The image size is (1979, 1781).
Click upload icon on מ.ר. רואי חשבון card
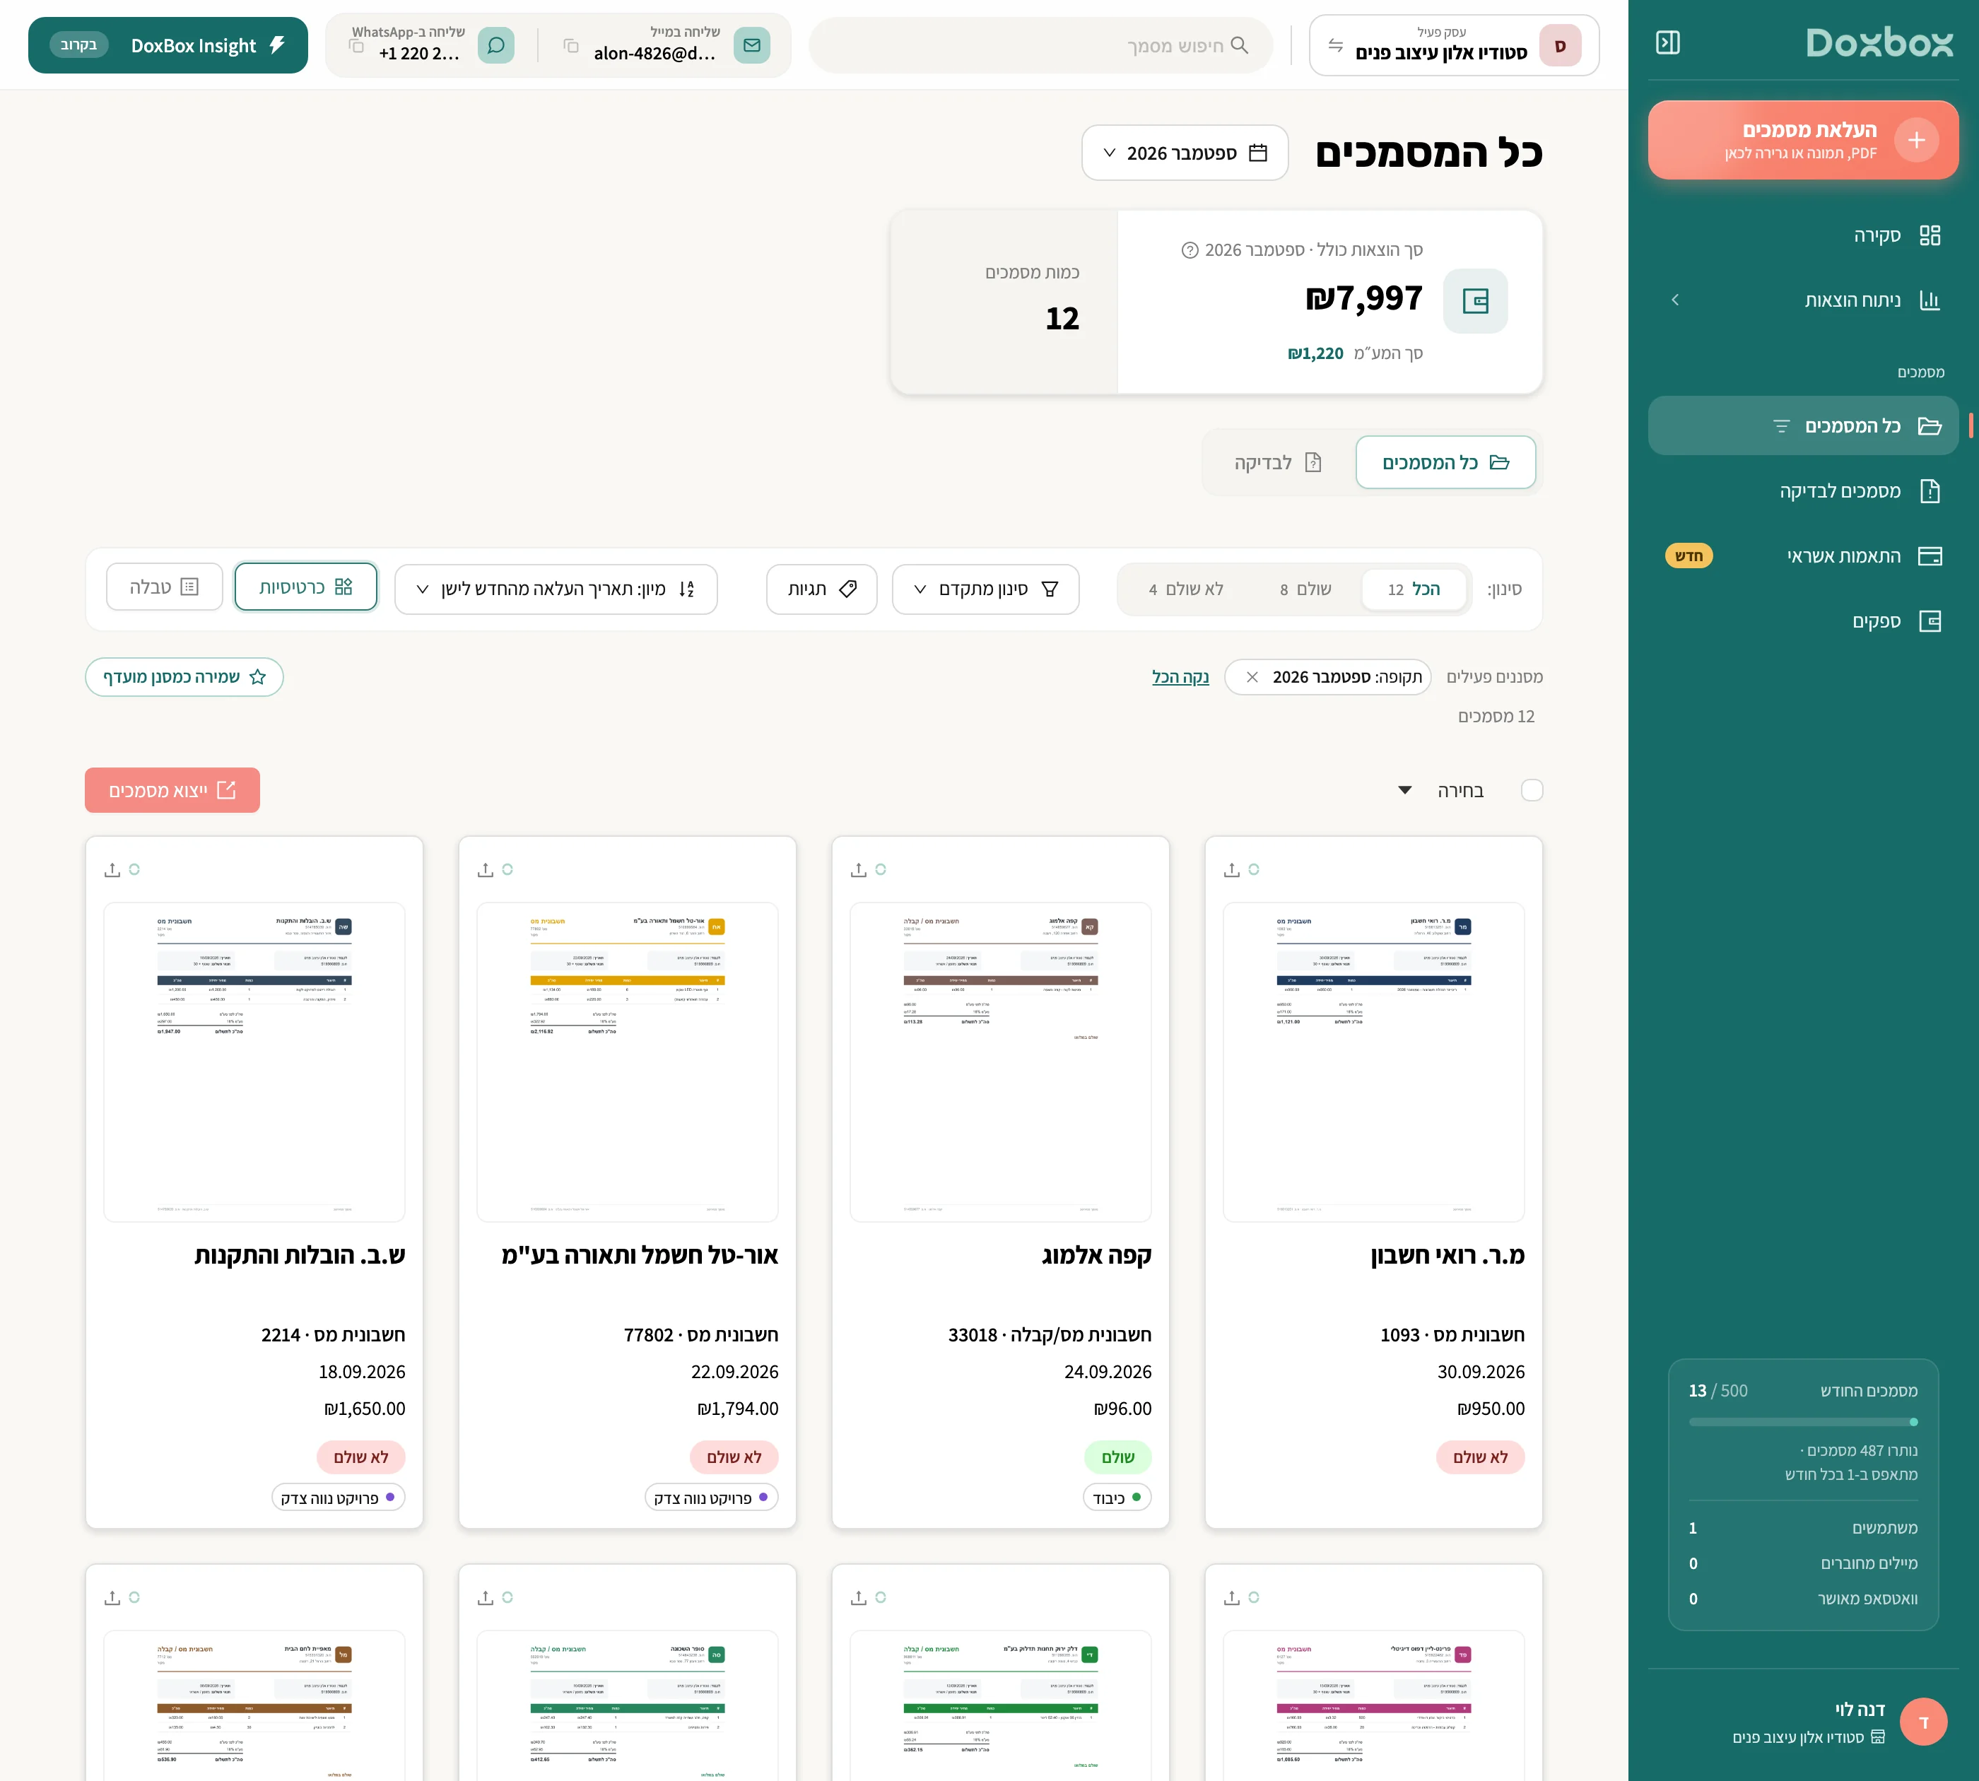1231,869
